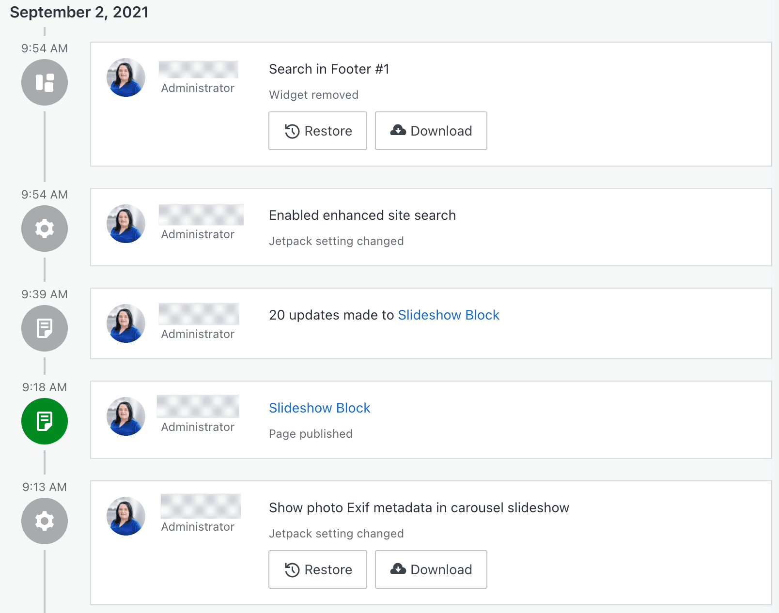Screen dimensions: 779x613
Task: Click the 9:18 AM timestamp on timeline
Action: [45, 387]
